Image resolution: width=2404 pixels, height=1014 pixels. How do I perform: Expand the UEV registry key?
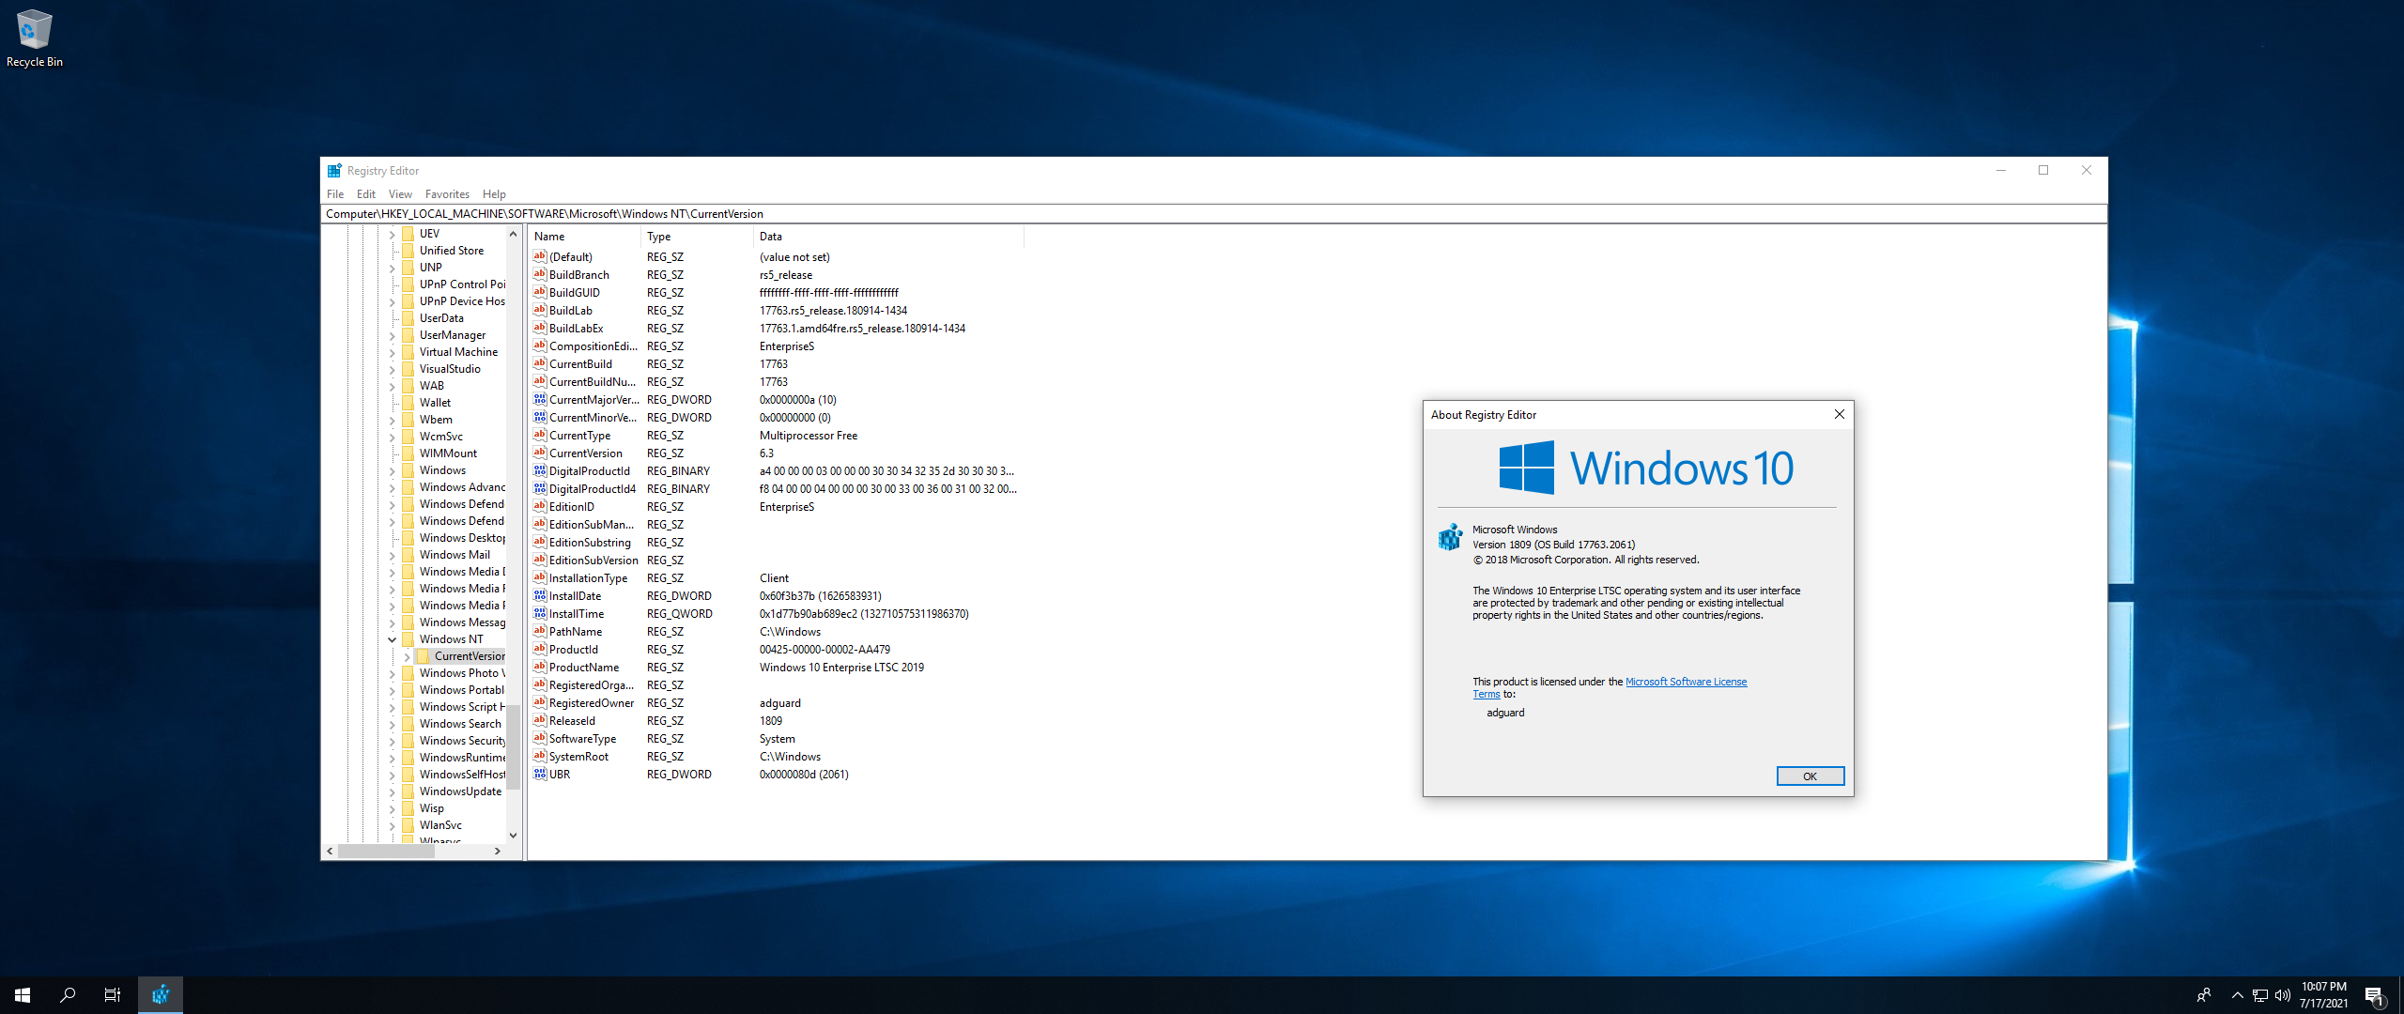pos(393,234)
